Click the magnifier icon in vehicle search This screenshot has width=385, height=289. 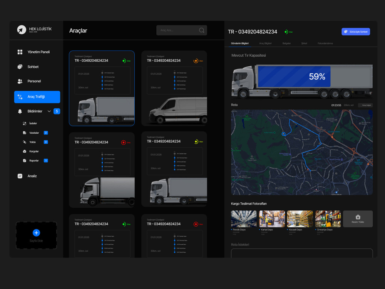202,30
